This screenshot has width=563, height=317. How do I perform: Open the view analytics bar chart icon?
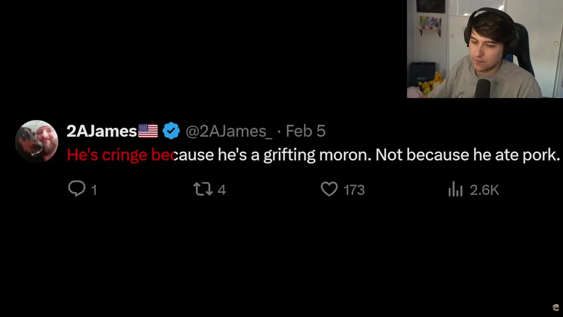[455, 190]
